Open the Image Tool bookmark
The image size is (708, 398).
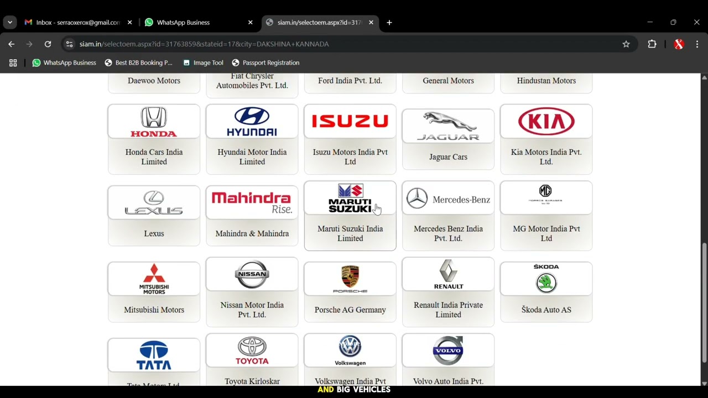(x=203, y=63)
